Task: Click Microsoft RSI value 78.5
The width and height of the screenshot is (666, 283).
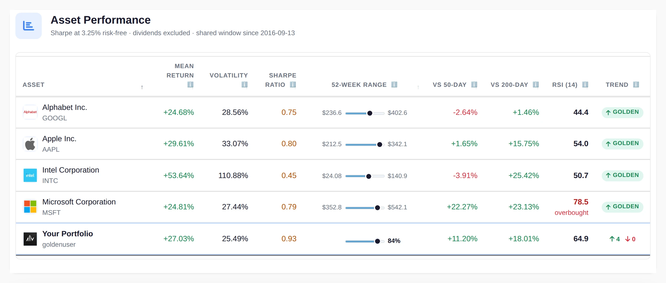Action: coord(581,202)
